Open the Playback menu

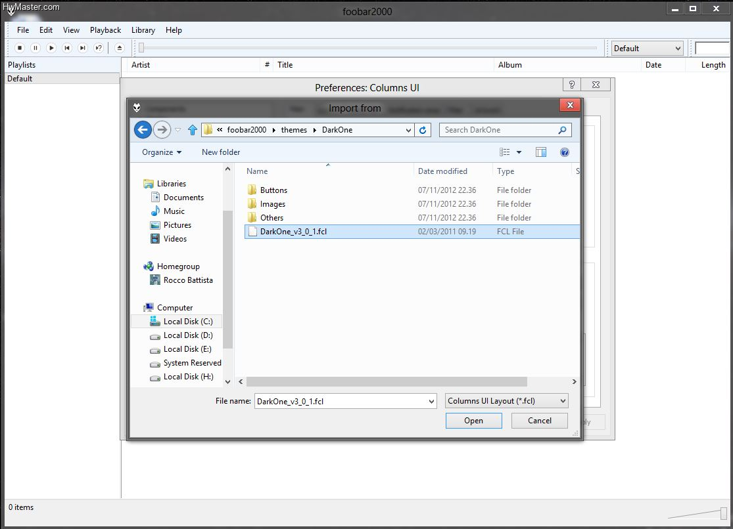tap(105, 30)
